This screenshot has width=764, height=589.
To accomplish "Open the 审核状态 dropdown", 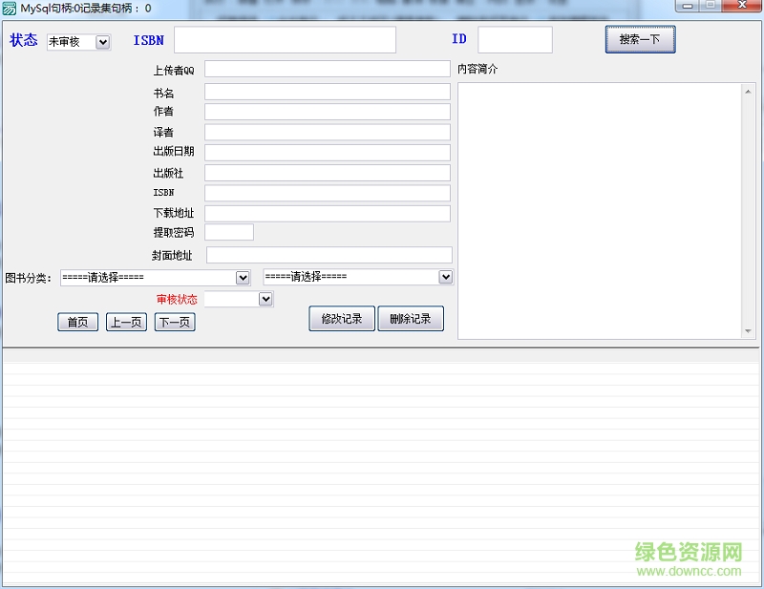I will [x=264, y=299].
